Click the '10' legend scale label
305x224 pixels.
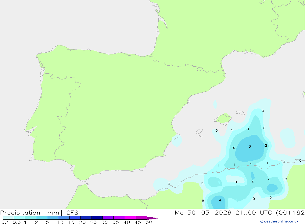coord(60,222)
